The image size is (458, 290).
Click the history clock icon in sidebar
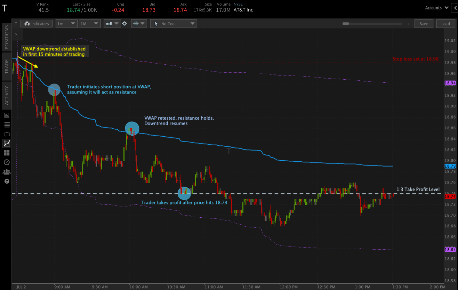pyautogui.click(x=6, y=162)
